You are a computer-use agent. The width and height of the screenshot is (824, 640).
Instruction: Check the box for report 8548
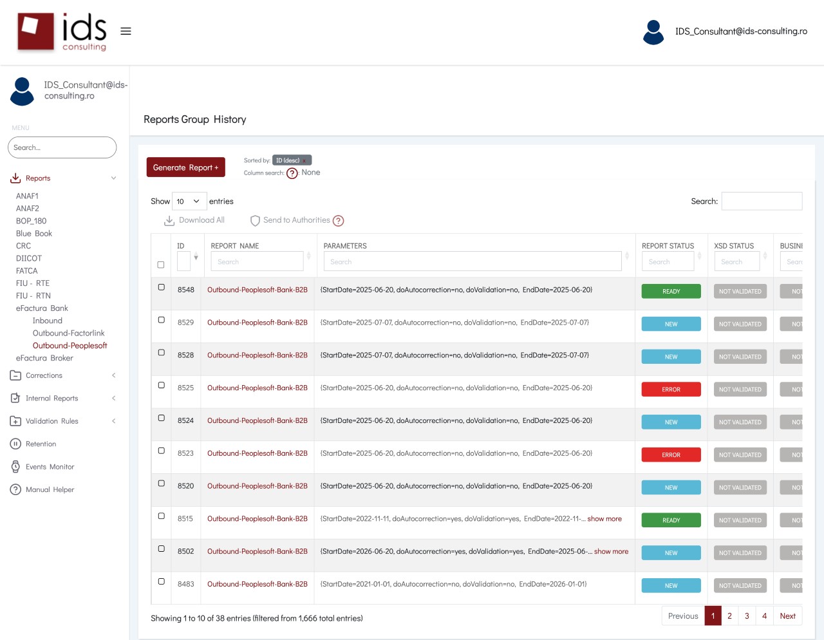click(162, 287)
